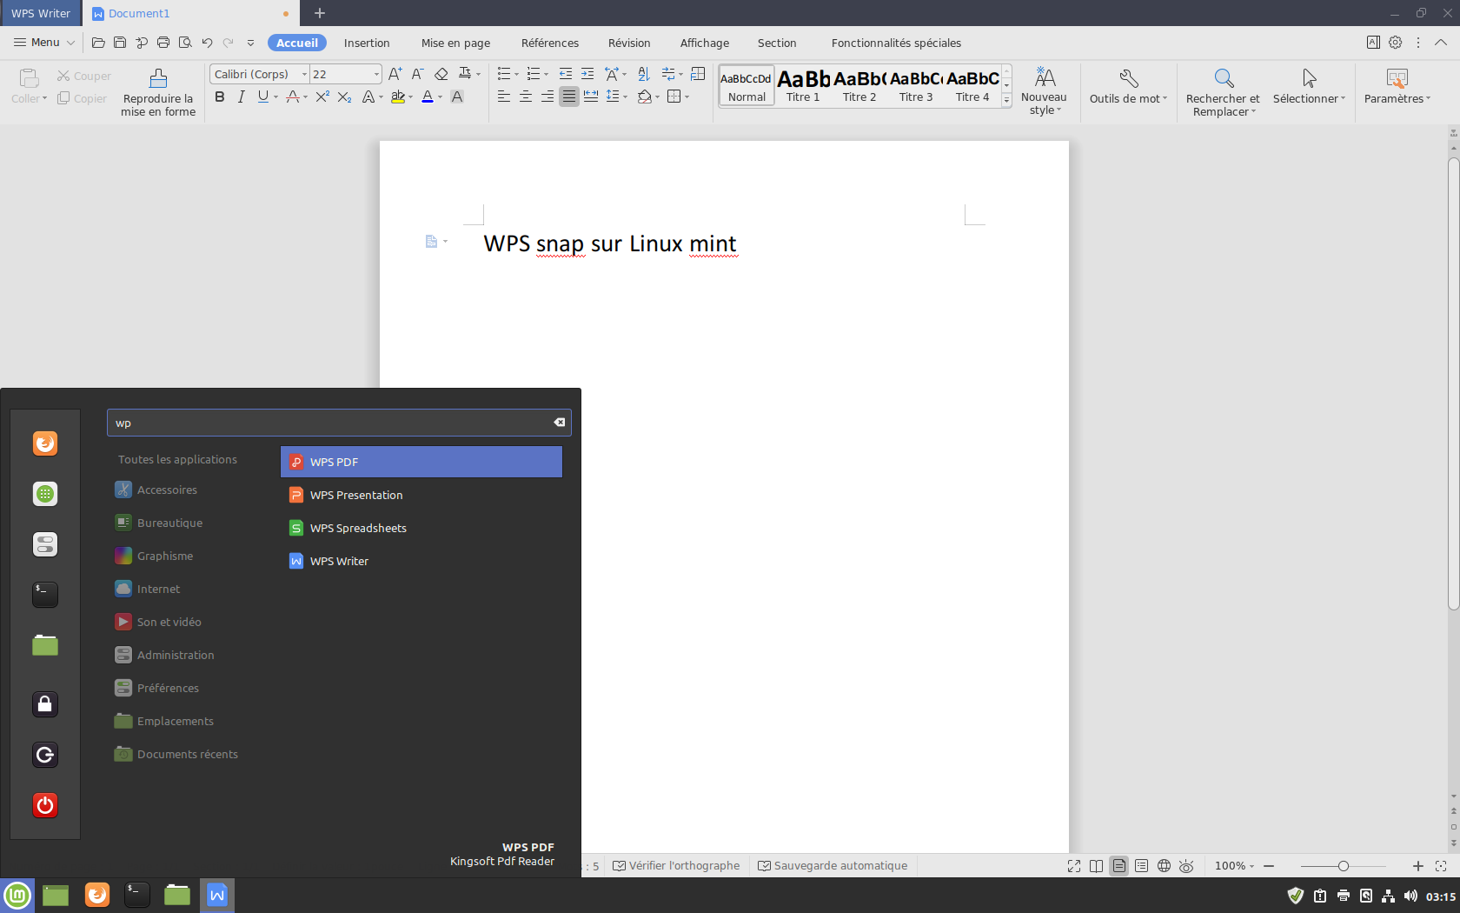Click the lock screen icon in menu sidebar
The height and width of the screenshot is (913, 1460).
click(x=45, y=704)
